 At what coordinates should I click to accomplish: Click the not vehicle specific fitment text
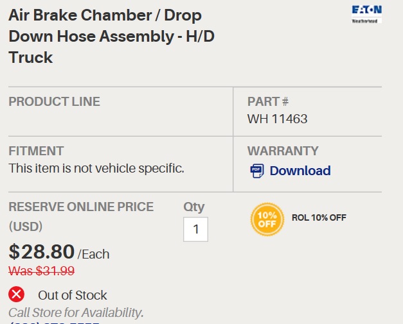tap(96, 168)
